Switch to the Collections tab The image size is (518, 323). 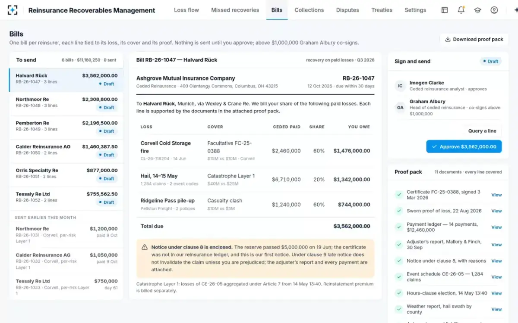click(309, 10)
